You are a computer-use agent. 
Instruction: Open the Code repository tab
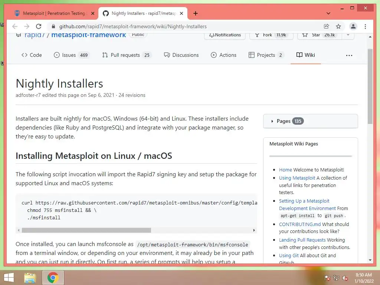coord(32,55)
